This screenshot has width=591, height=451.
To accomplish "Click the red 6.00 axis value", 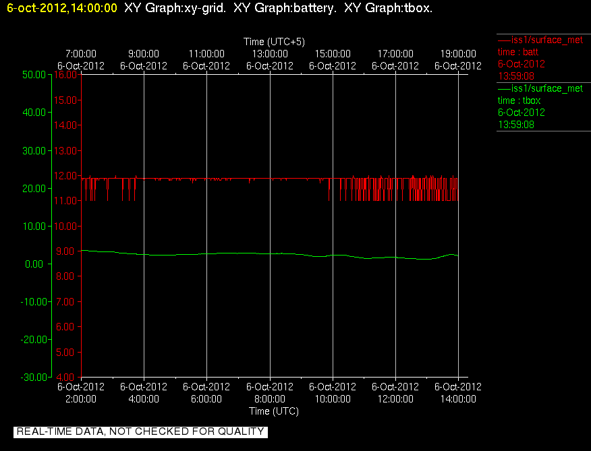I will point(65,327).
